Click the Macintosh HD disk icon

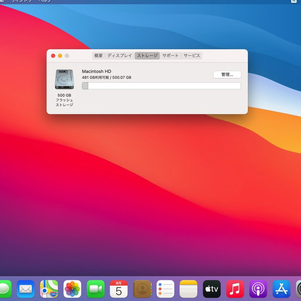pyautogui.click(x=64, y=79)
